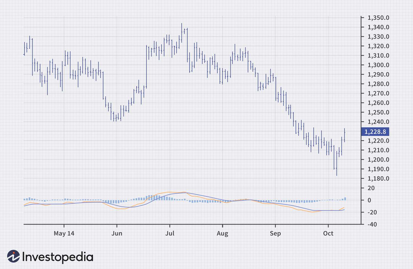413x269 pixels.
Task: Click the MACD axis label -20
Action: click(x=372, y=212)
